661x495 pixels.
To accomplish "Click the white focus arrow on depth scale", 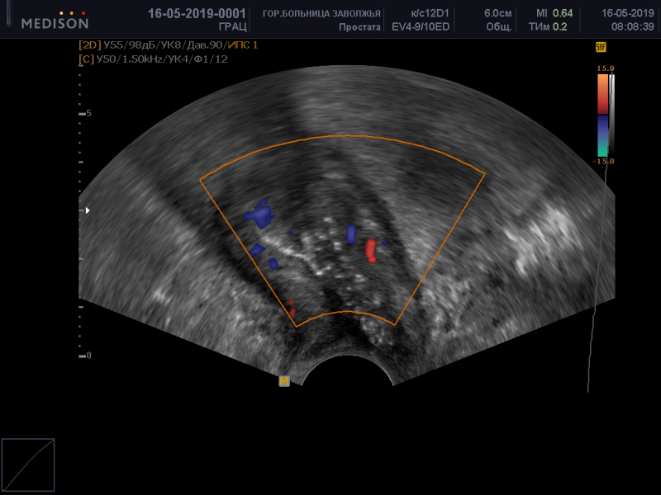I will pos(88,210).
